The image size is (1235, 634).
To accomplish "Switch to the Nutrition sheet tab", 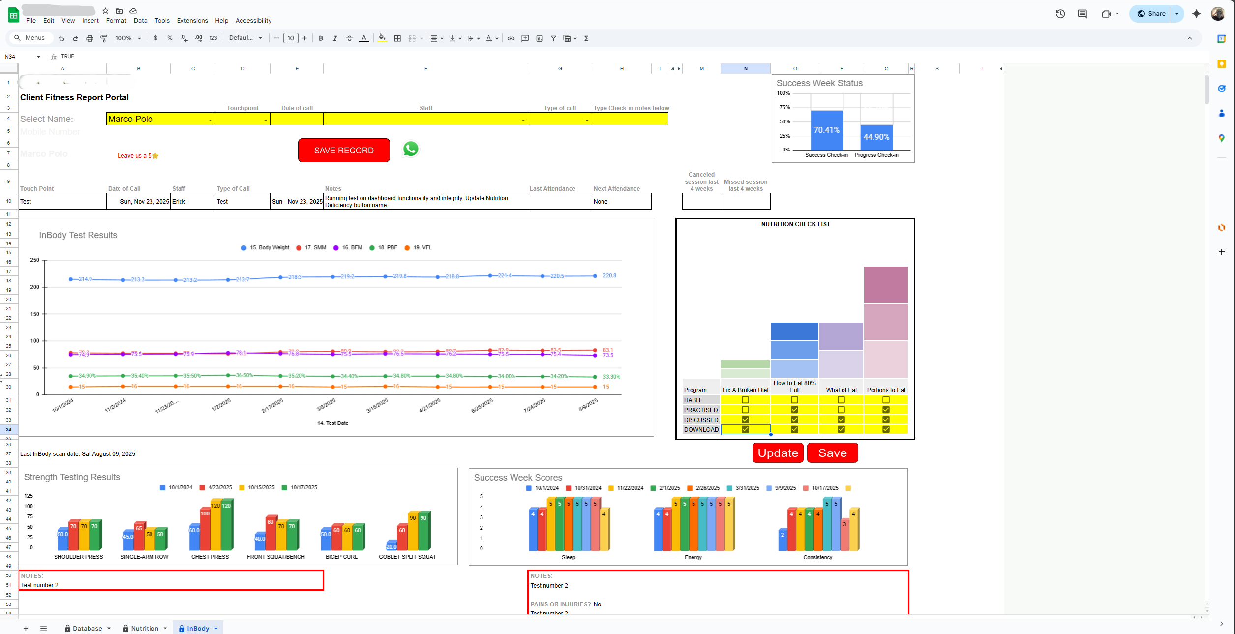I will tap(145, 628).
